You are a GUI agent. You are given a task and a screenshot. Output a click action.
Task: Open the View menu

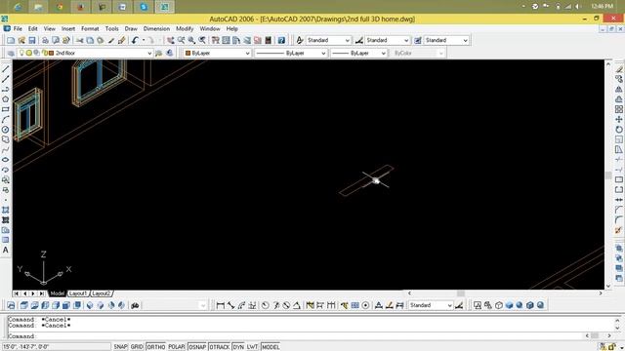tap(50, 28)
